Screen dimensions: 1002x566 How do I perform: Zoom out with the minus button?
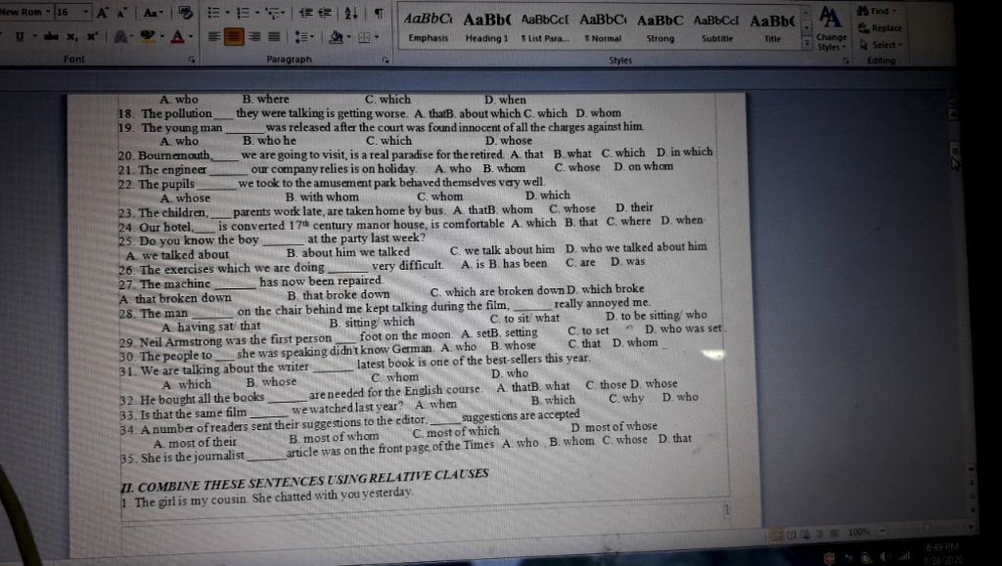(883, 530)
